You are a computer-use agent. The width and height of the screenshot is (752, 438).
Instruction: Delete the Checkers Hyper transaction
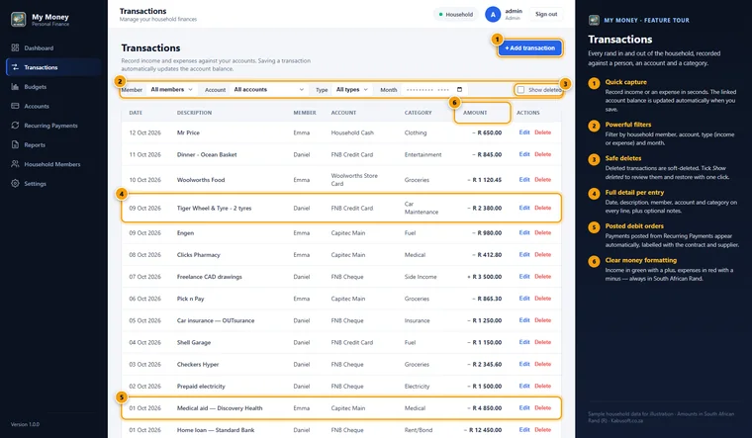coord(543,364)
